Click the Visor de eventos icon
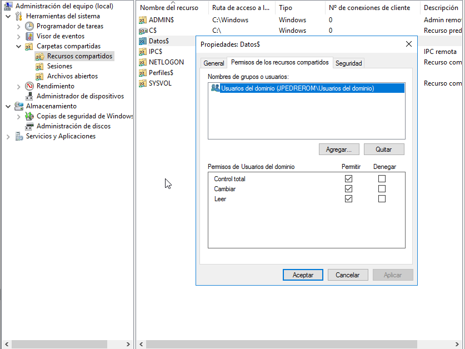This screenshot has width=465, height=349. (x=29, y=36)
